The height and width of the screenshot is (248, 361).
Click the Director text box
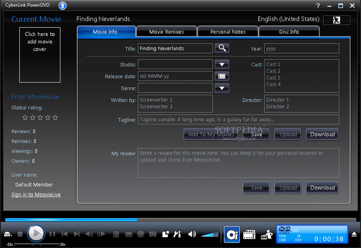click(x=302, y=104)
